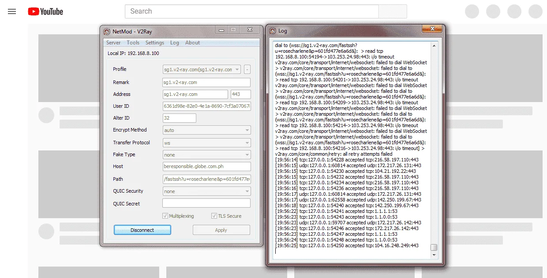Click the Address field
Image resolution: width=547 pixels, height=278 pixels.
tap(195, 94)
